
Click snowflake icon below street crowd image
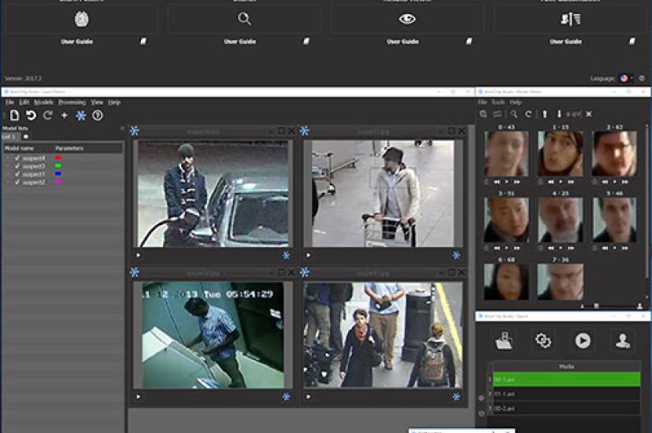[457, 397]
